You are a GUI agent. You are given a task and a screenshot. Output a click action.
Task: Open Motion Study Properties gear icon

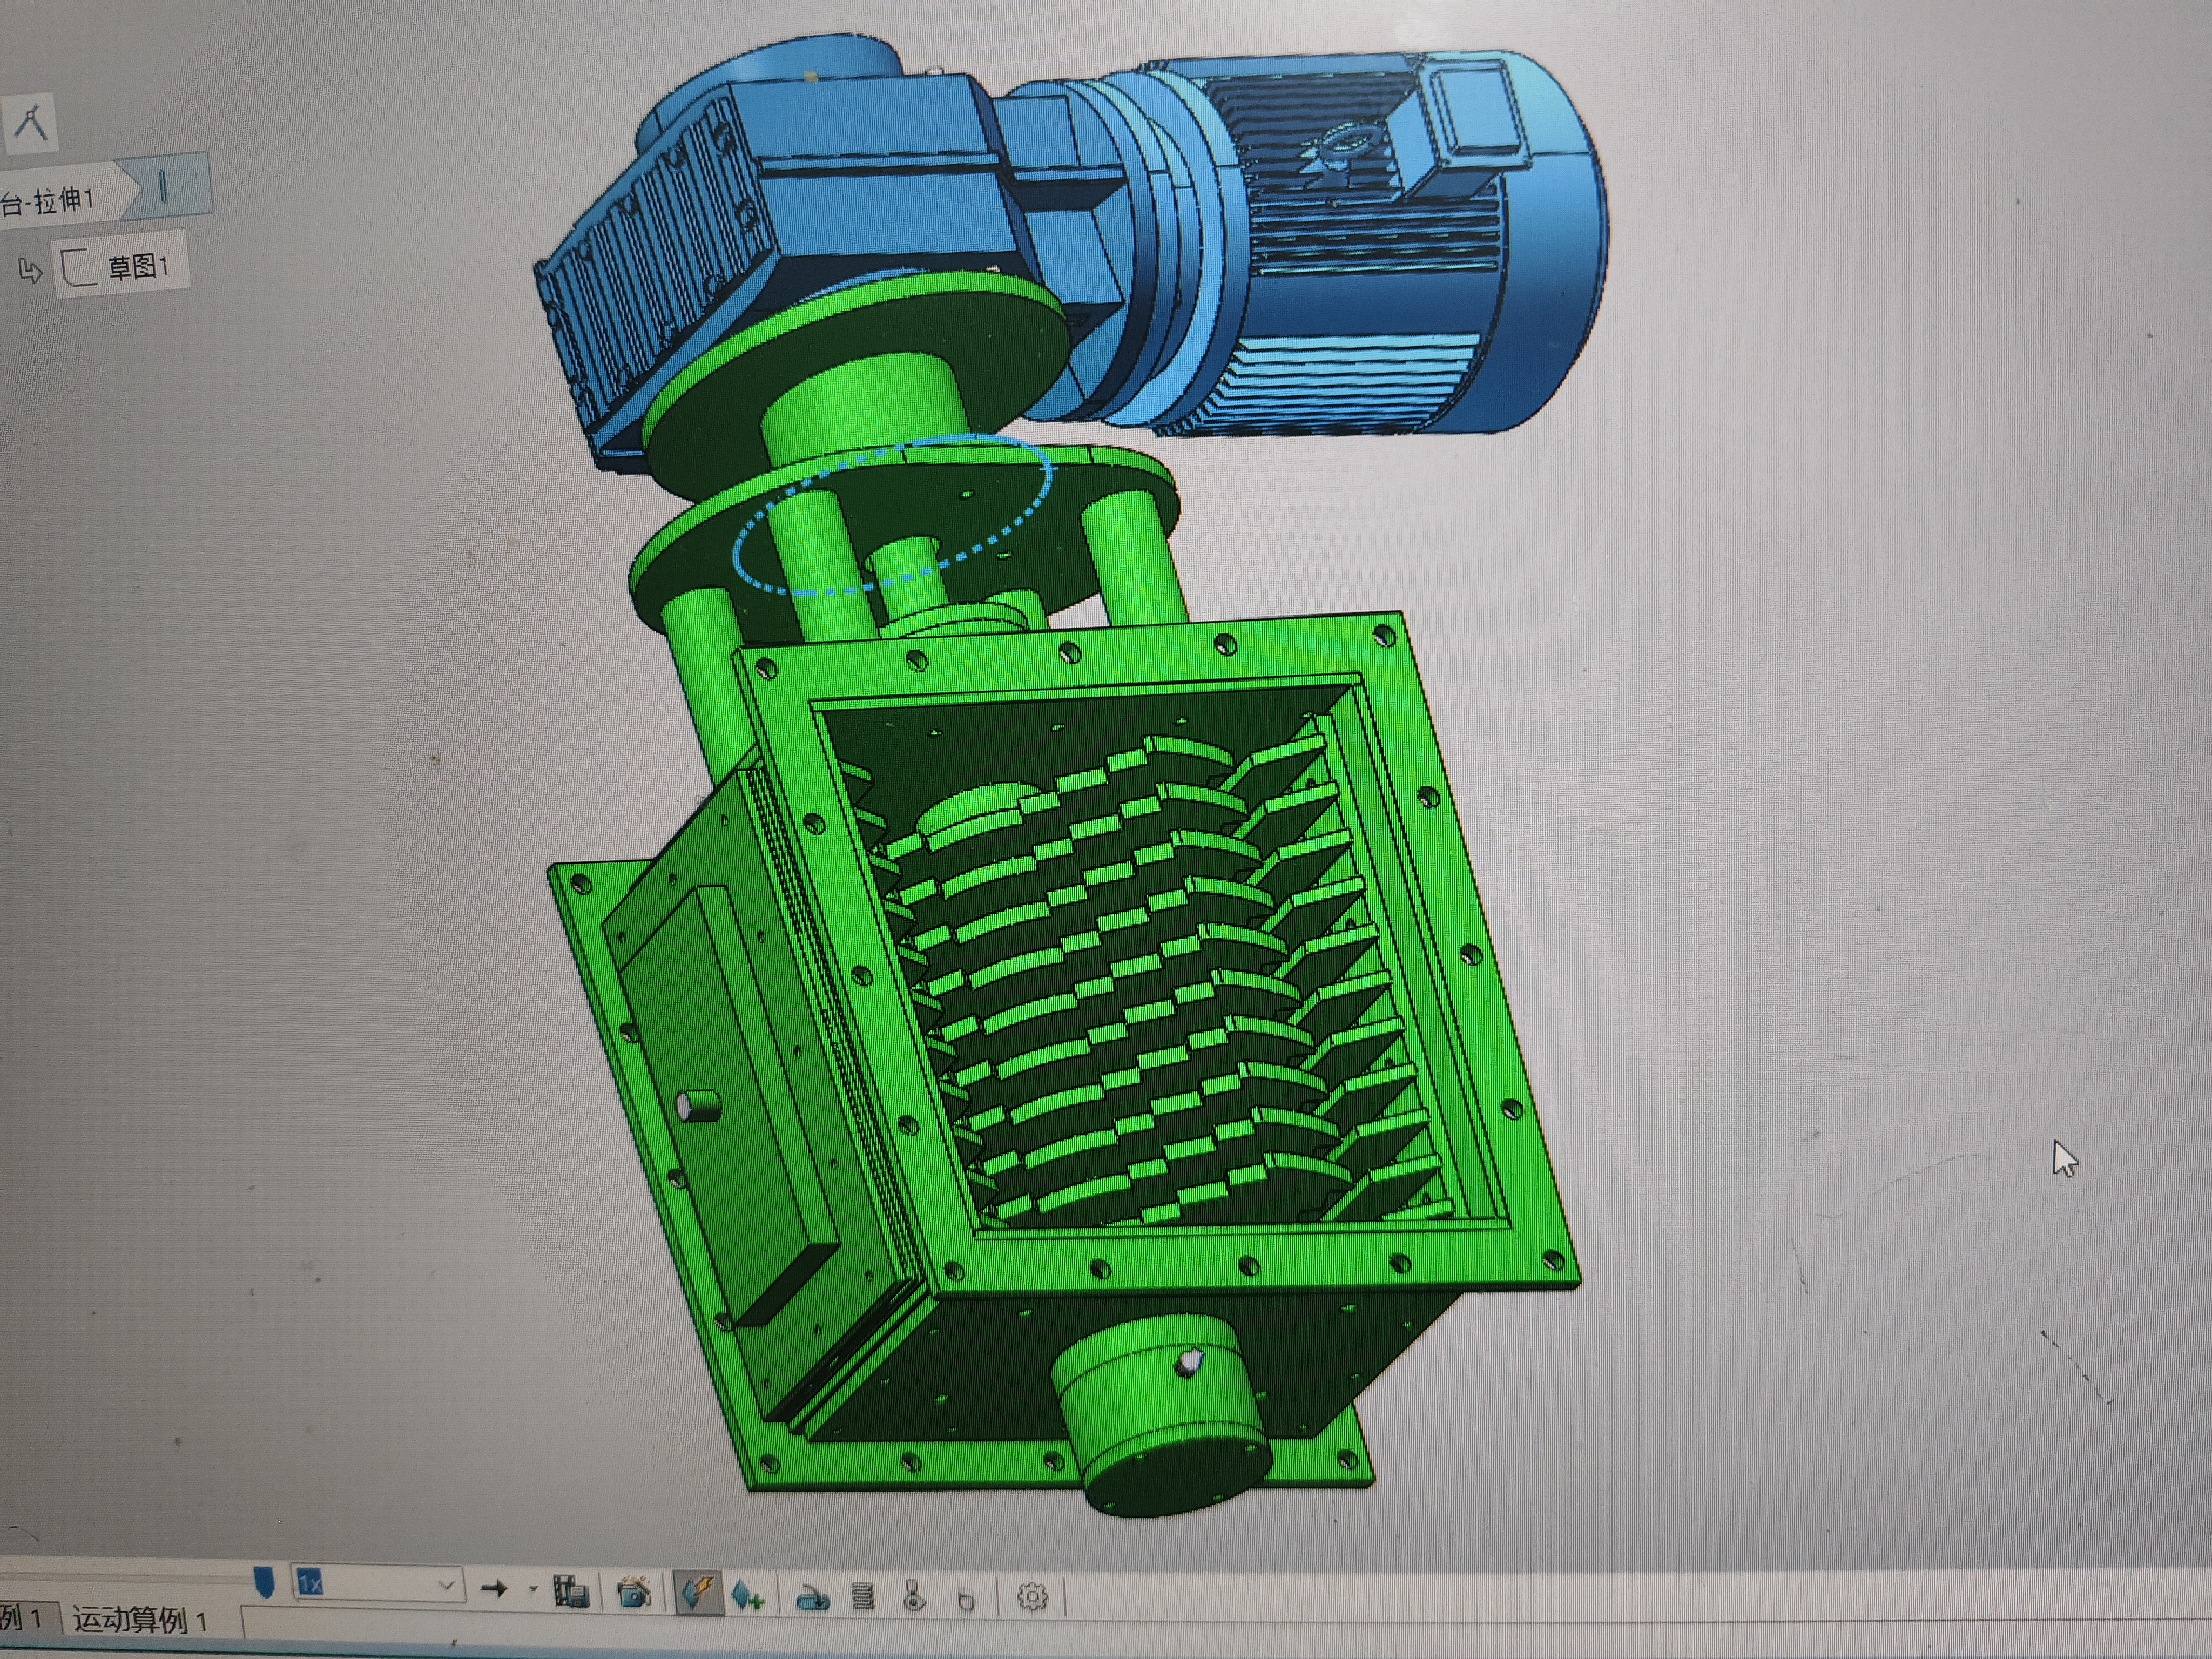(x=1032, y=1596)
